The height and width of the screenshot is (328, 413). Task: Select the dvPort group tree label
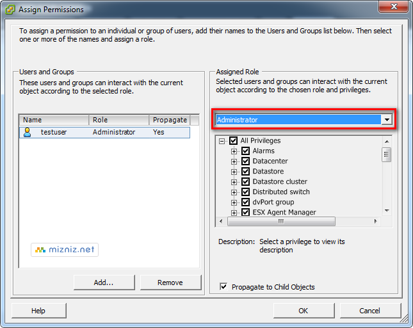(273, 202)
